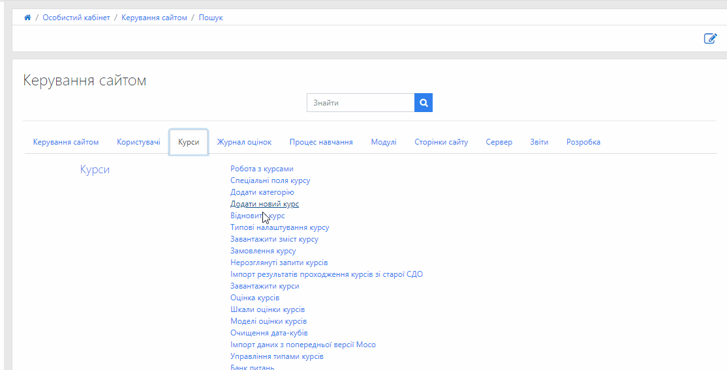Open Імпорт даних з попередньої версії Moco
Viewport: 727px width, 370px height.
pos(303,345)
